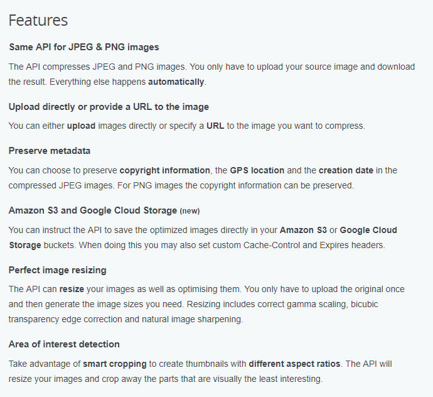This screenshot has height=397, width=433.
Task: Click the bold word 'upload' in text
Action: [x=81, y=126]
